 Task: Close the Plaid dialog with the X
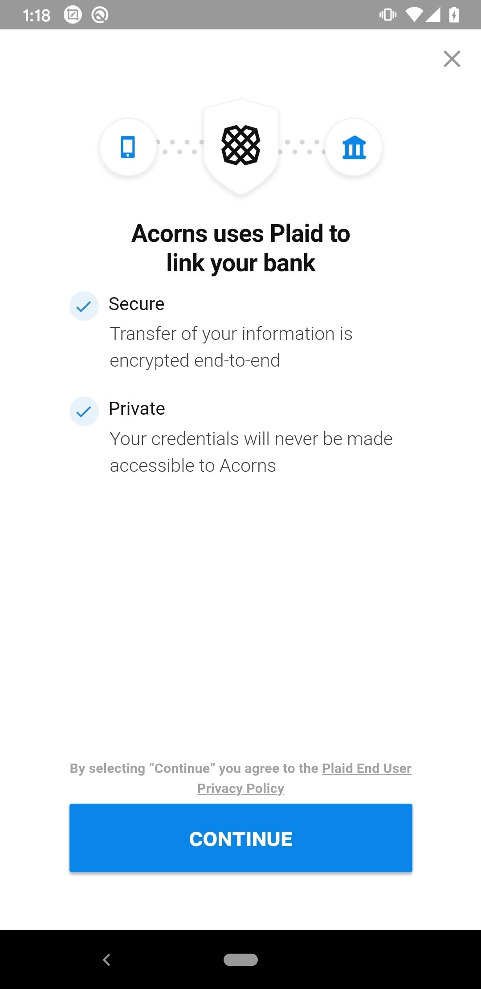[452, 59]
